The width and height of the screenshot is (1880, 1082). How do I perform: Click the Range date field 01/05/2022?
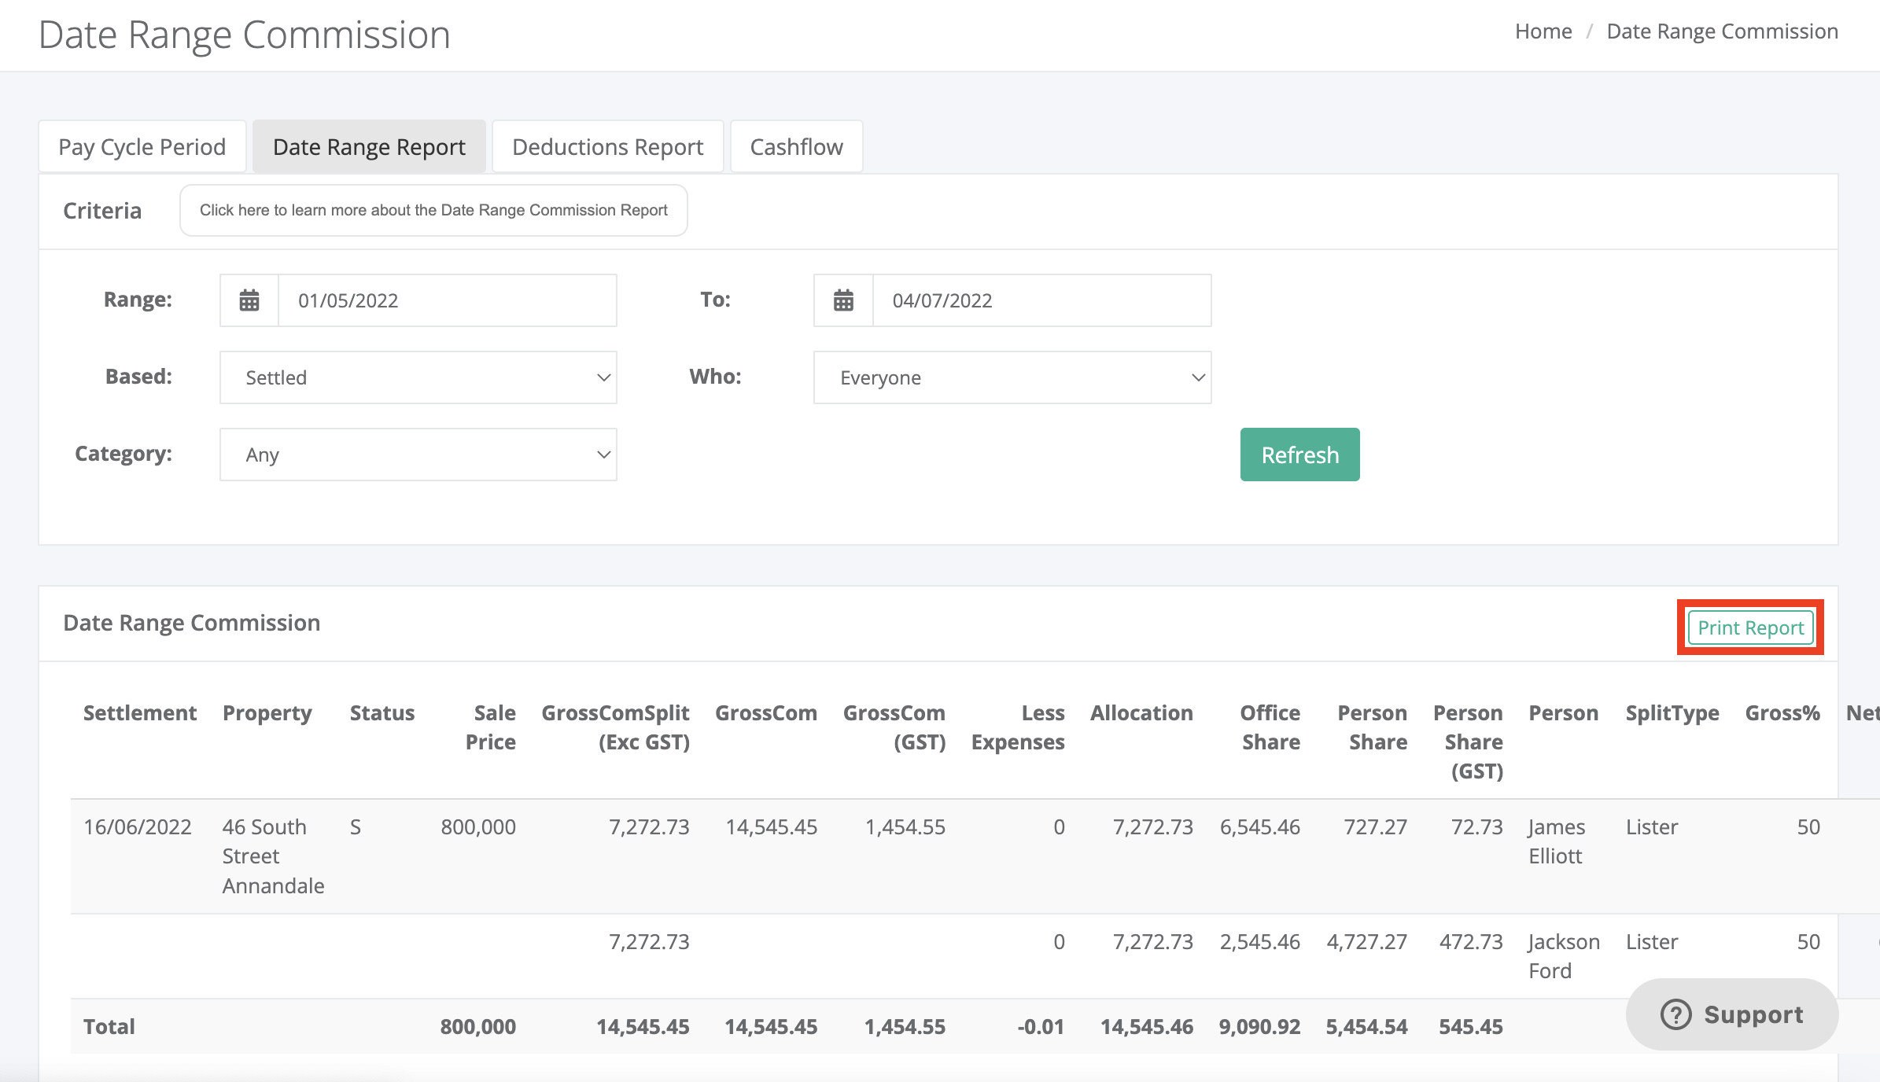pyautogui.click(x=448, y=300)
